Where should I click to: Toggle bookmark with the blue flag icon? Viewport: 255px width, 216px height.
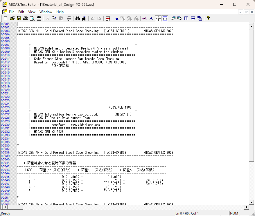[x=116, y=19]
